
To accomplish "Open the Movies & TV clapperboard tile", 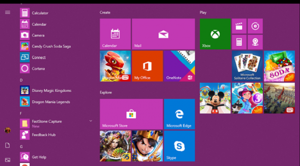I will [239, 26].
